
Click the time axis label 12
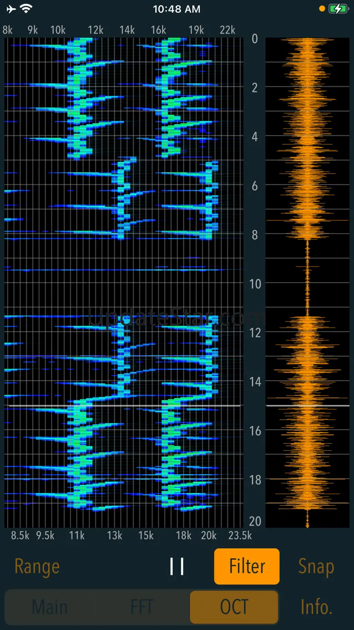pos(255,333)
